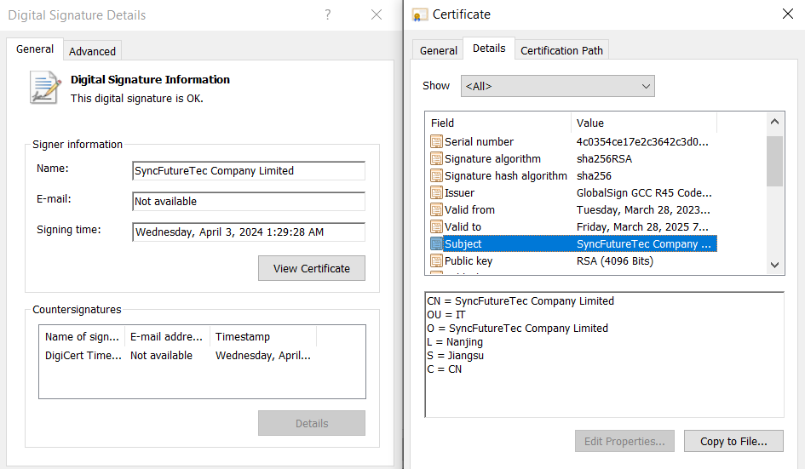Select the Signature hash algorithm row

pos(573,175)
